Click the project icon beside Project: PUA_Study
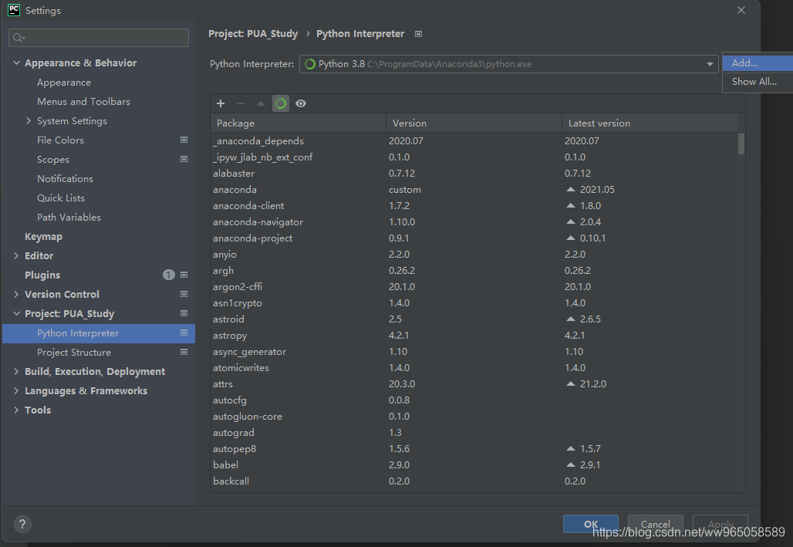Image resolution: width=793 pixels, height=547 pixels. click(184, 313)
